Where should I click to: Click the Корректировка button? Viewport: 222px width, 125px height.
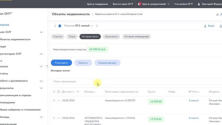108,63
